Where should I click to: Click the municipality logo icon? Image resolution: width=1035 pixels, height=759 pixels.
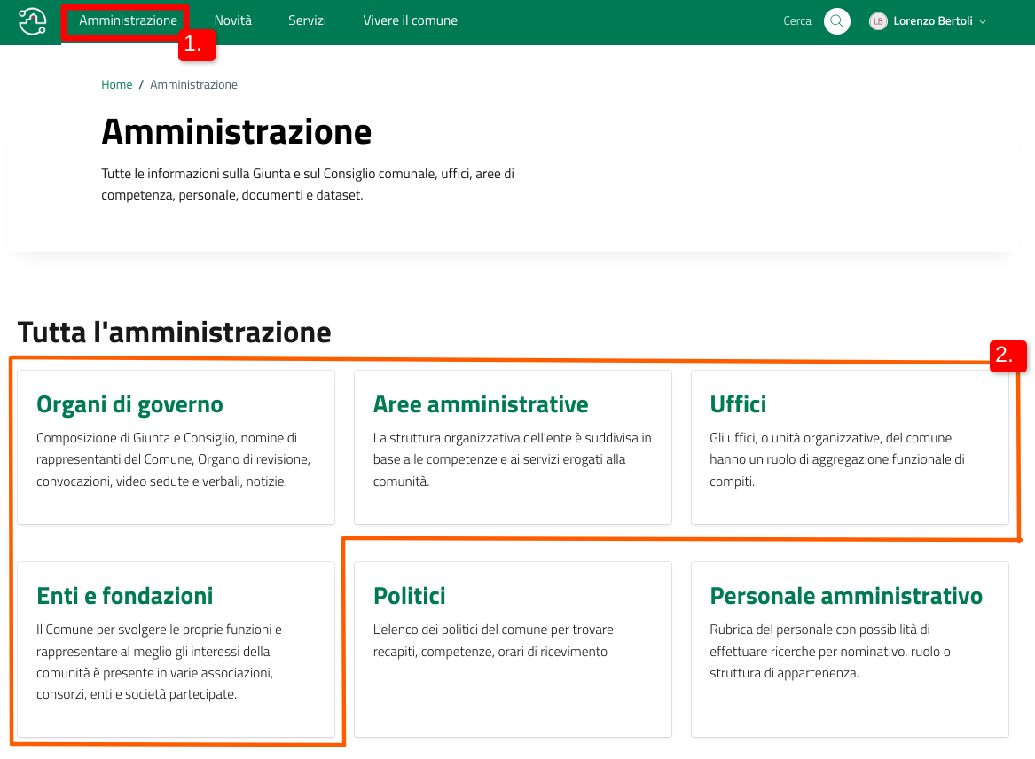coord(32,20)
